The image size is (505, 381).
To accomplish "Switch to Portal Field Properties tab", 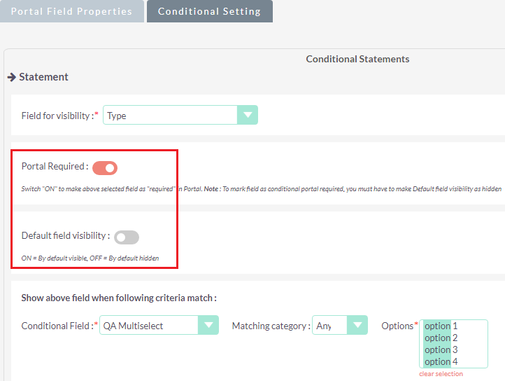I will pos(71,11).
